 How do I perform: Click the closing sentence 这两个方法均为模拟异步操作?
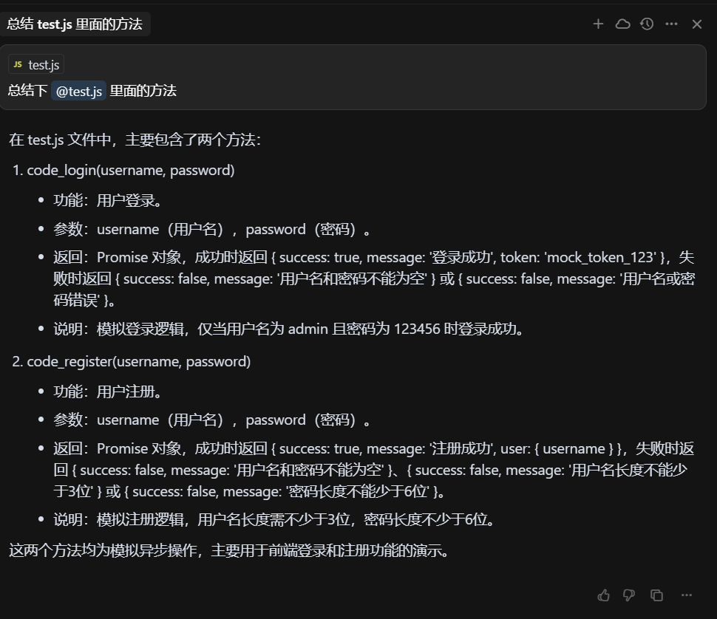229,550
